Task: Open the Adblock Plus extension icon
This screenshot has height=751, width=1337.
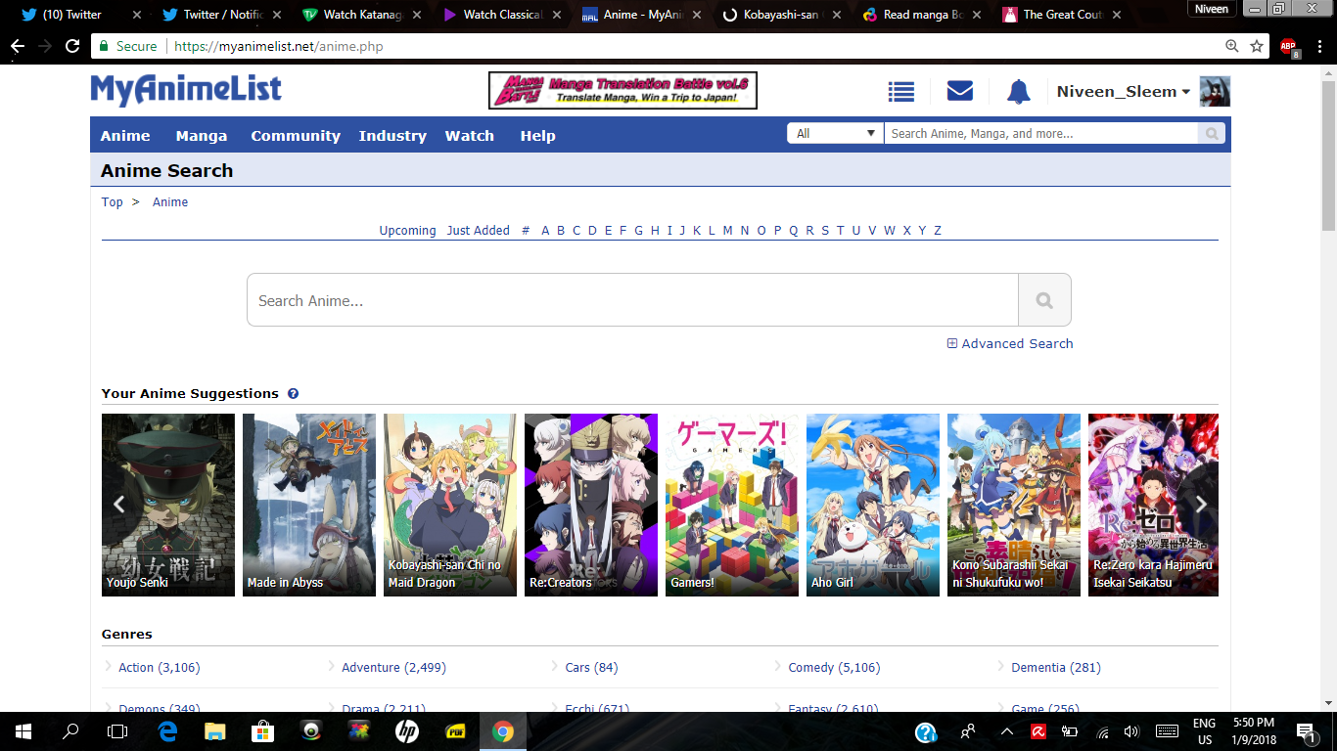Action: (1288, 46)
